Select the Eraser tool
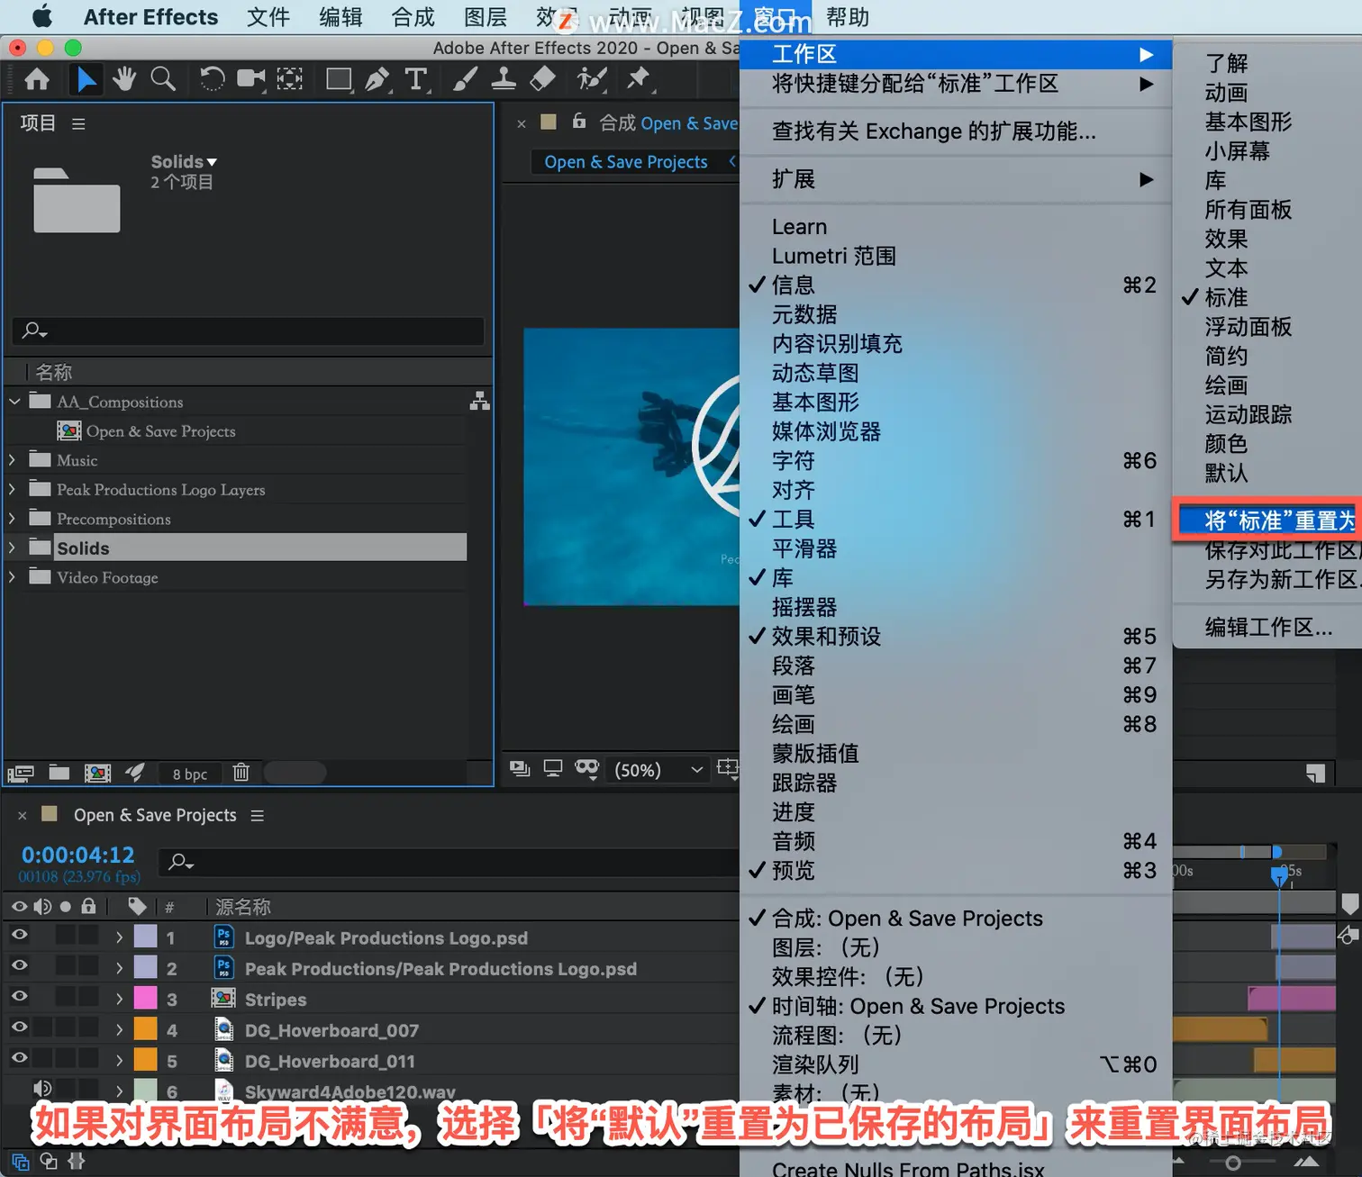This screenshot has width=1362, height=1177. [x=542, y=79]
